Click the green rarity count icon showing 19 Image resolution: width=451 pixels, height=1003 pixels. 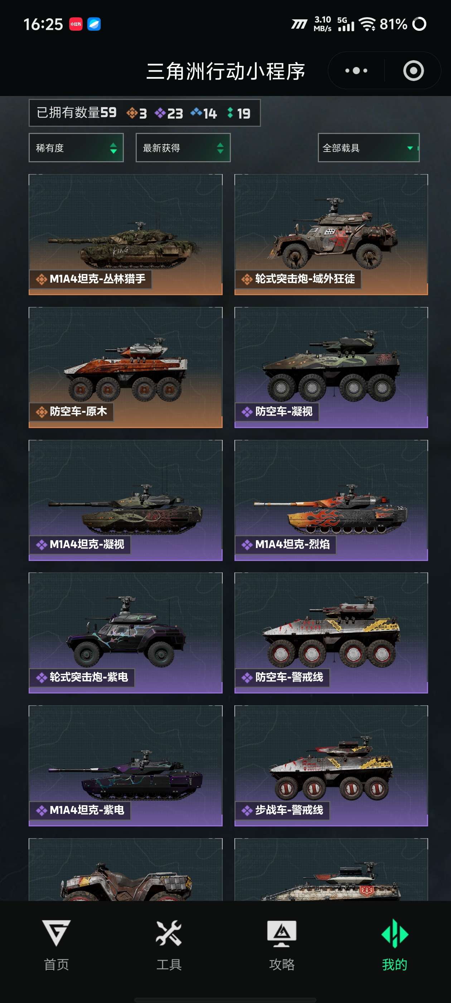(230, 112)
